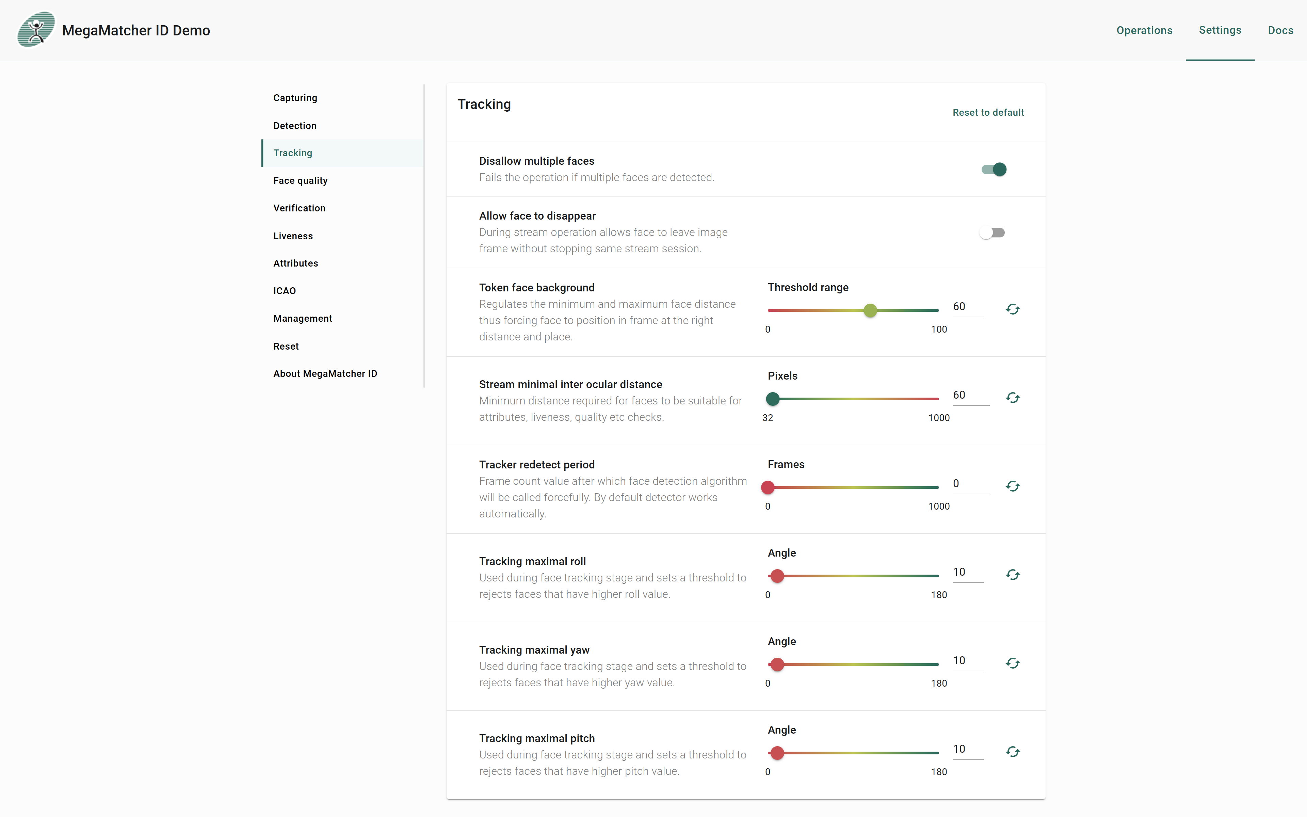The width and height of the screenshot is (1307, 817).
Task: Open the Reset section in sidebar
Action: (x=343, y=346)
